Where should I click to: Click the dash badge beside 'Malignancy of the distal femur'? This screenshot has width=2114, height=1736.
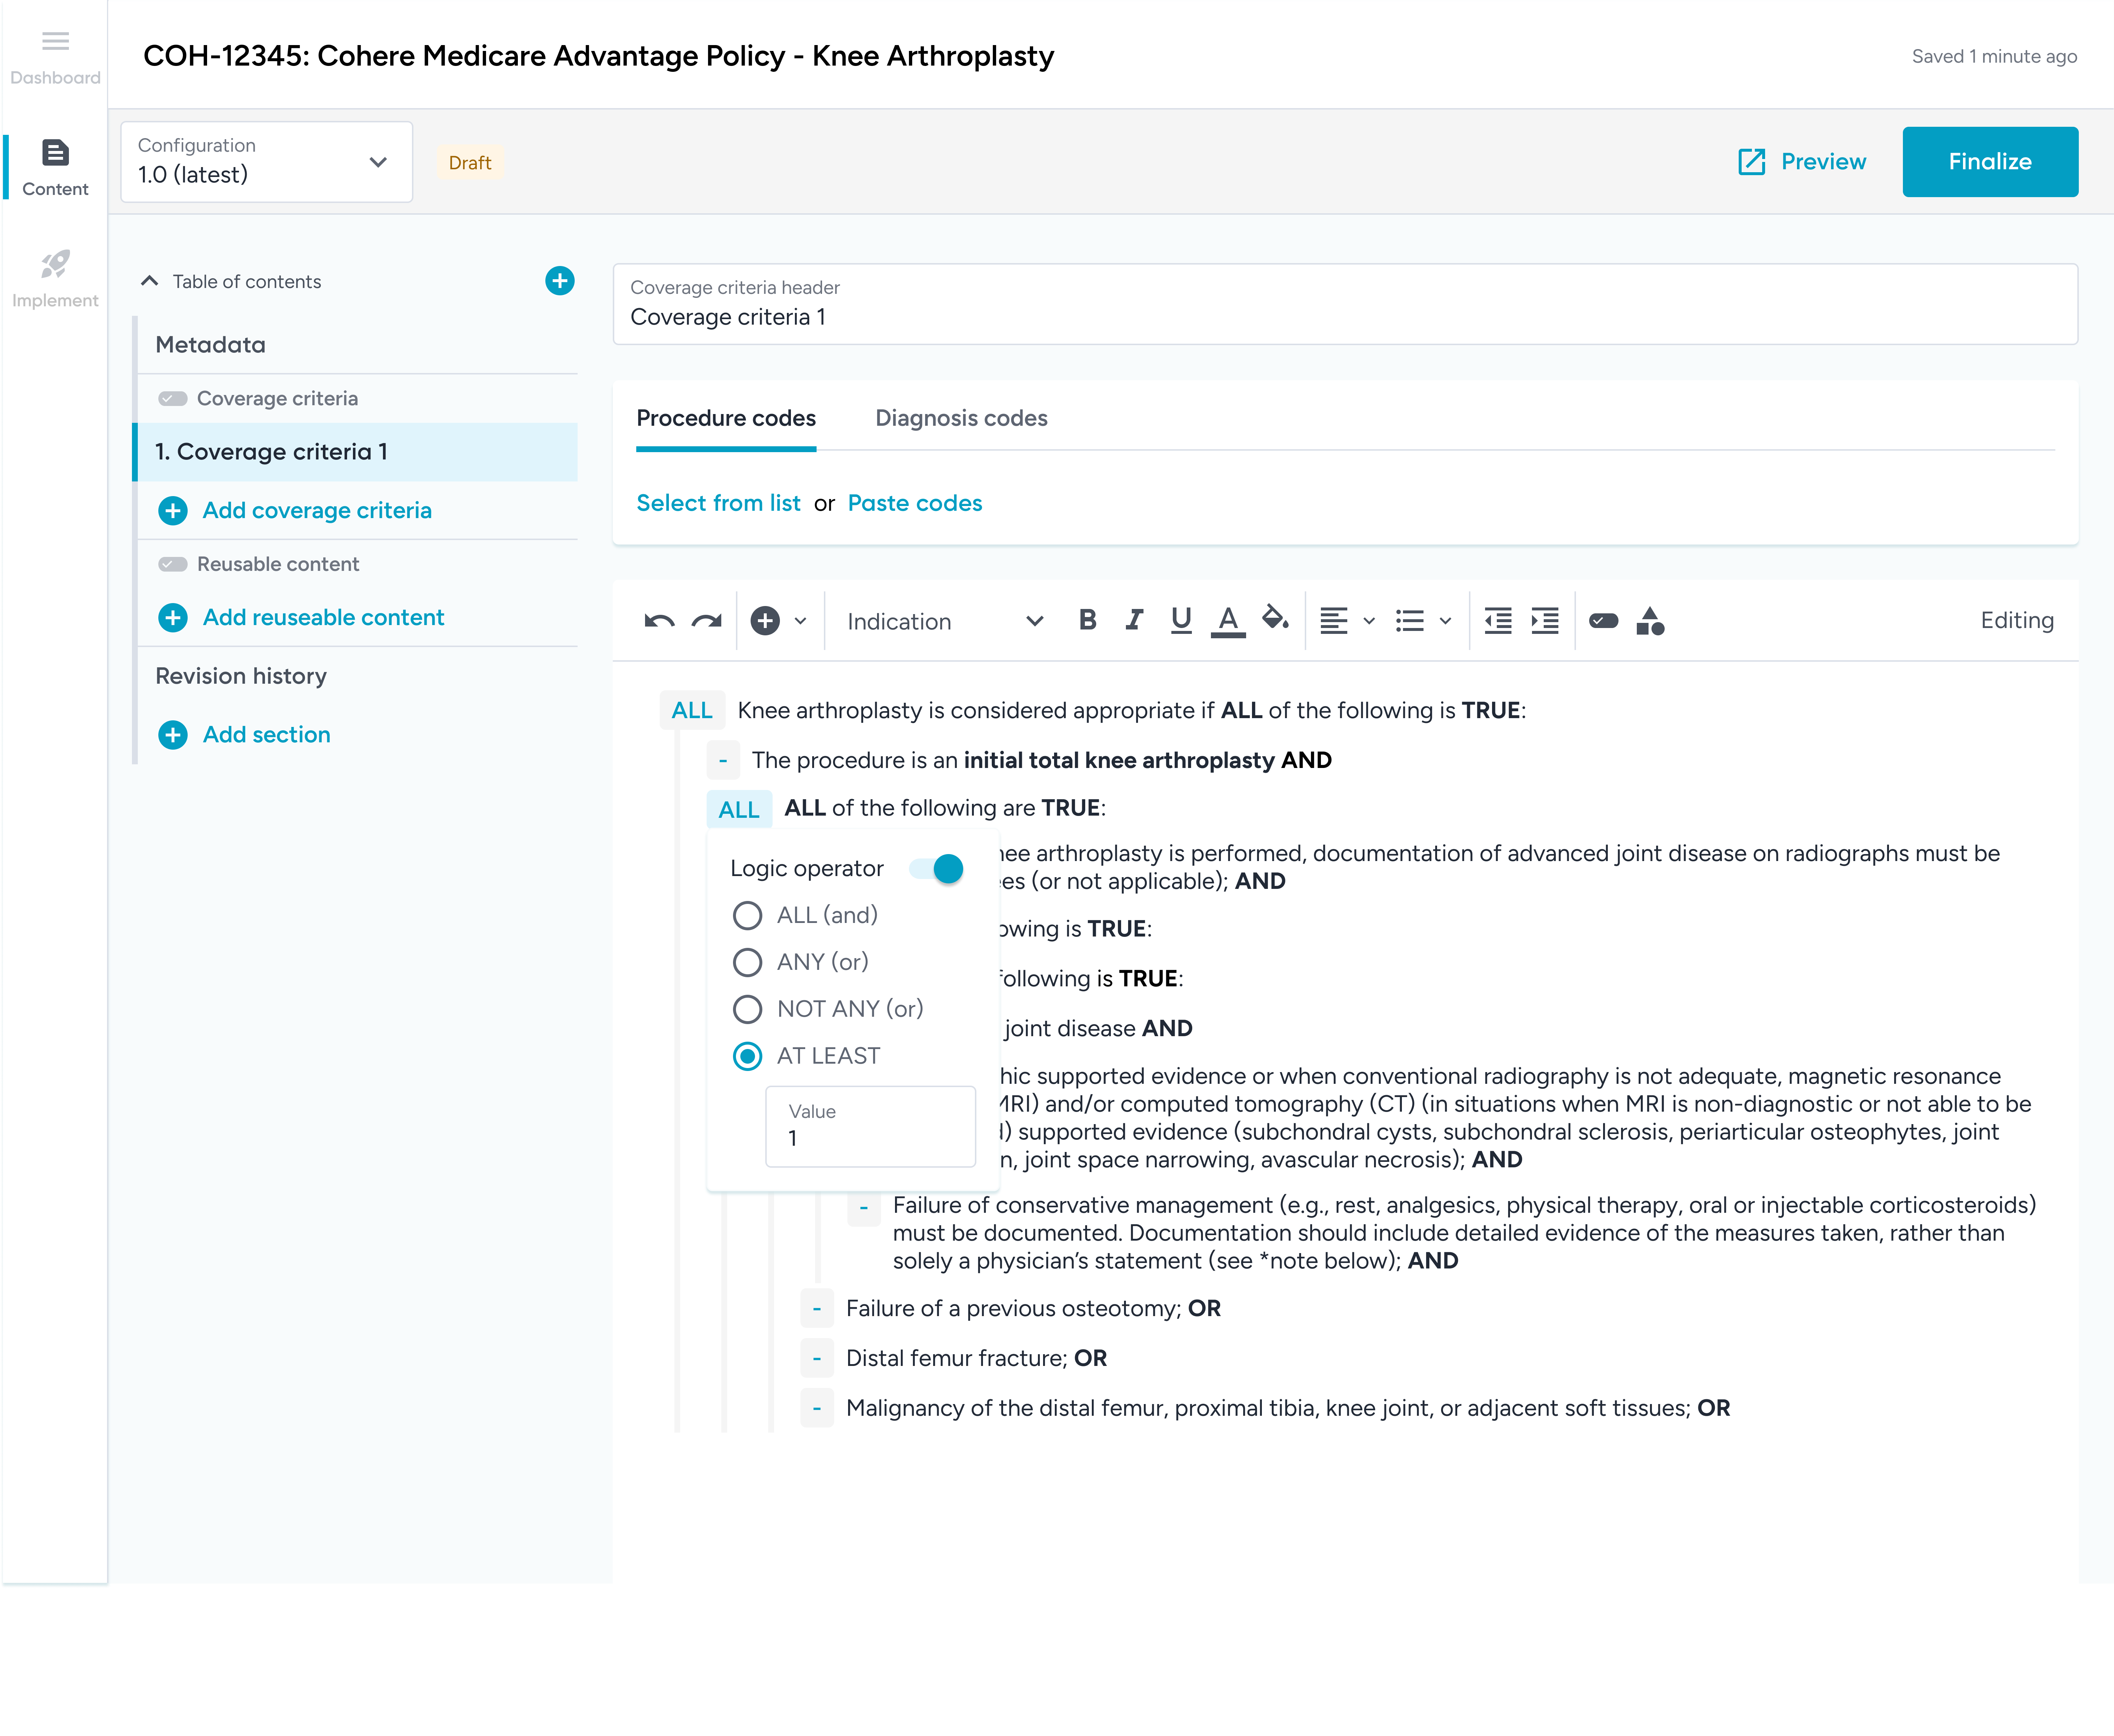coord(817,1408)
